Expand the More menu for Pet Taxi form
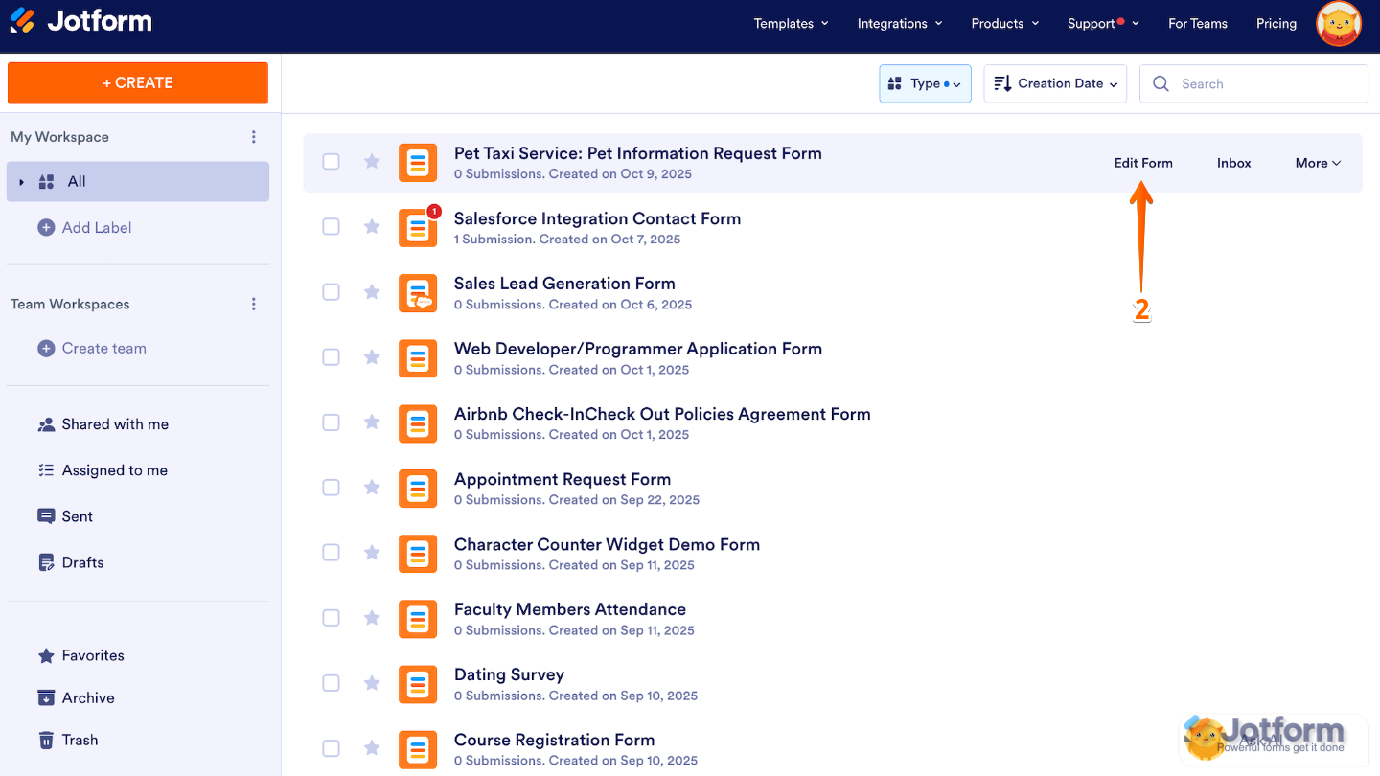Image resolution: width=1380 pixels, height=776 pixels. pyautogui.click(x=1318, y=163)
